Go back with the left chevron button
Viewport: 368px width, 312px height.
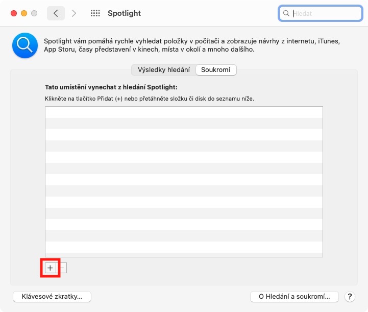pyautogui.click(x=56, y=13)
